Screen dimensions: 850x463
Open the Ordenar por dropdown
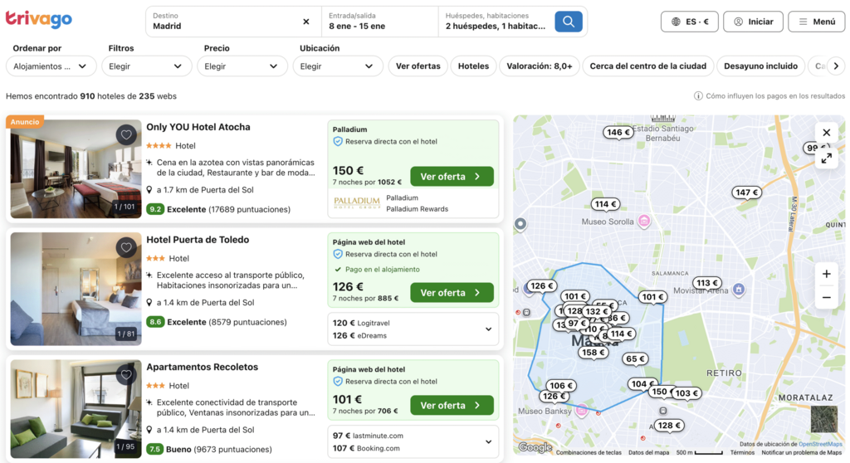[x=51, y=66]
